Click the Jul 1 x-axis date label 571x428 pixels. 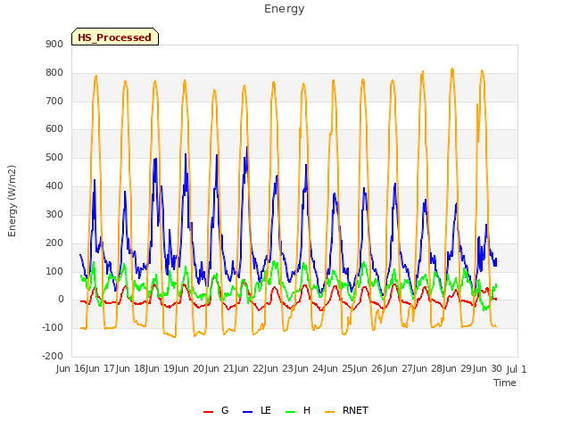(517, 369)
